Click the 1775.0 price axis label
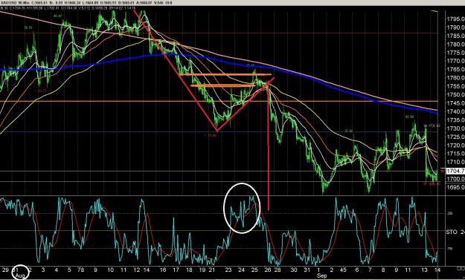 coord(456,53)
